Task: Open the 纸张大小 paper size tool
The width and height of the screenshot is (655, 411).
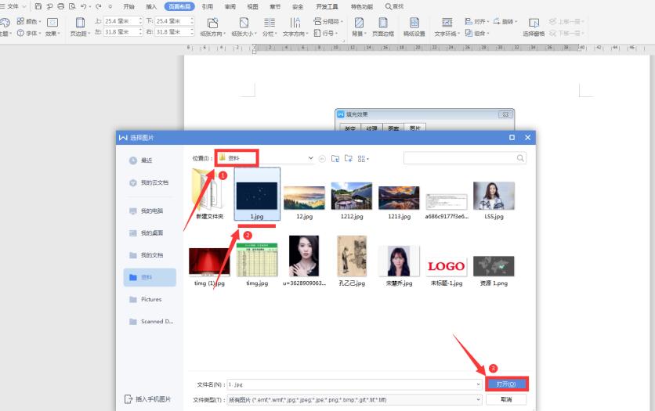Action: (244, 27)
